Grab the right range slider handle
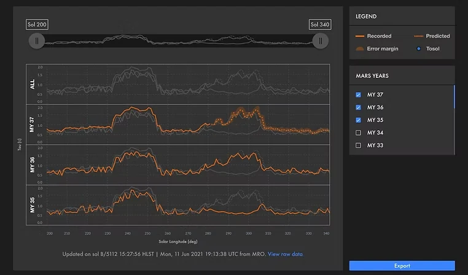This screenshot has height=275, width=468. 320,41
